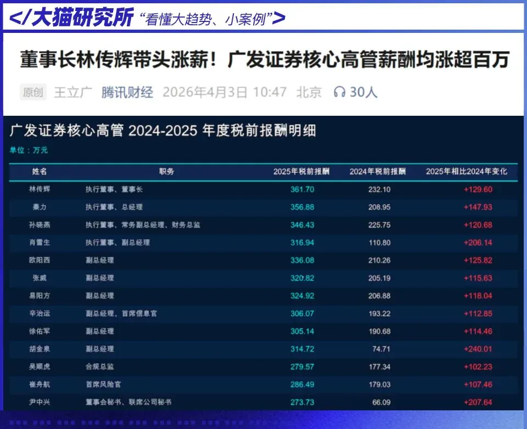
Task: Click the 2024 value 74.71
Action: (x=382, y=349)
